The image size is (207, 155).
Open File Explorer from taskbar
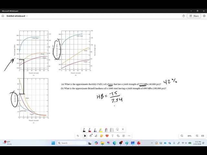102,143
